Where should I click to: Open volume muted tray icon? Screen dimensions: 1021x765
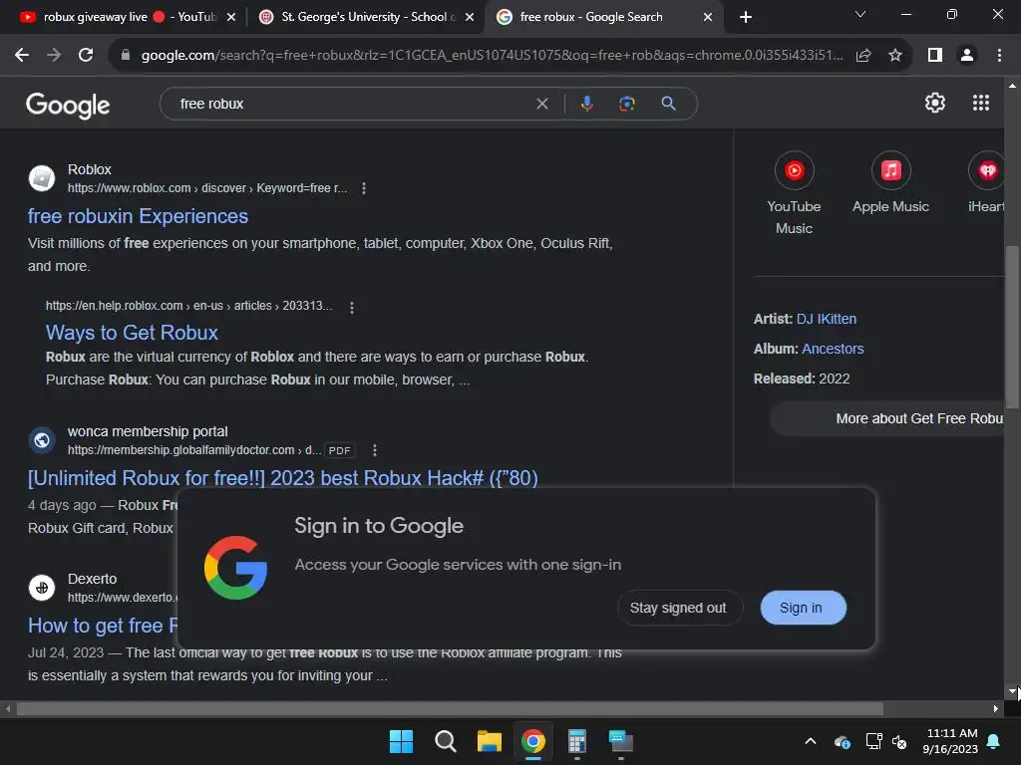click(x=900, y=741)
